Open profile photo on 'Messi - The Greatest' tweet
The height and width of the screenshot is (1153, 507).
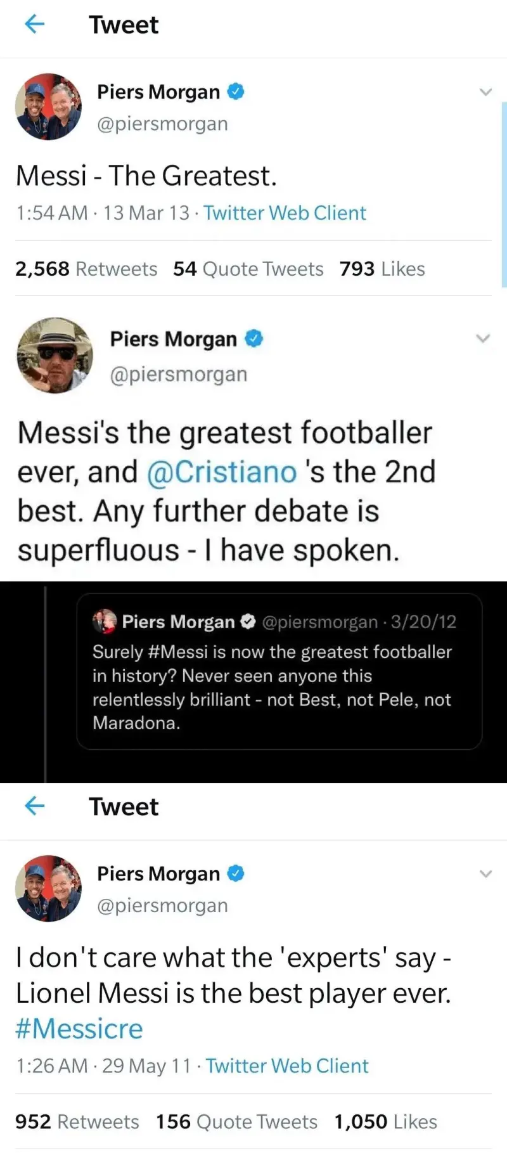[x=49, y=106]
